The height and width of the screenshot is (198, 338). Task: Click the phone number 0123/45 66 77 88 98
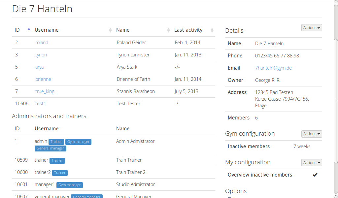coord(277,55)
